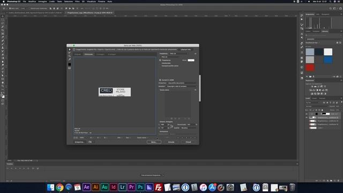The height and width of the screenshot is (193, 343).
Task: Pick the red swatch in the library
Action: point(310,68)
